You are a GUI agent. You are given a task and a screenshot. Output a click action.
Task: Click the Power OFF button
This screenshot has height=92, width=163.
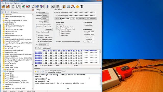click(49, 30)
